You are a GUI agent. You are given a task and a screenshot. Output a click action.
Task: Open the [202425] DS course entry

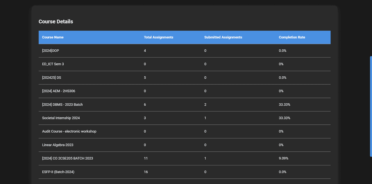[51, 78]
